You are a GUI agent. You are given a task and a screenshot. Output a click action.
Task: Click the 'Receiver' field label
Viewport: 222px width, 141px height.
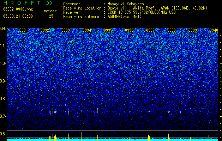coord(72,12)
